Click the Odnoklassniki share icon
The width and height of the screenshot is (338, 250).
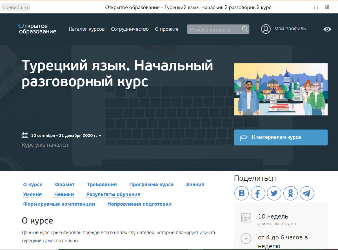tap(290, 193)
